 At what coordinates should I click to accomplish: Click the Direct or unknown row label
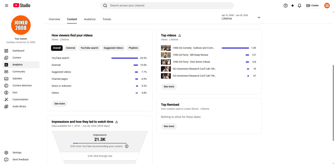[x=61, y=86]
